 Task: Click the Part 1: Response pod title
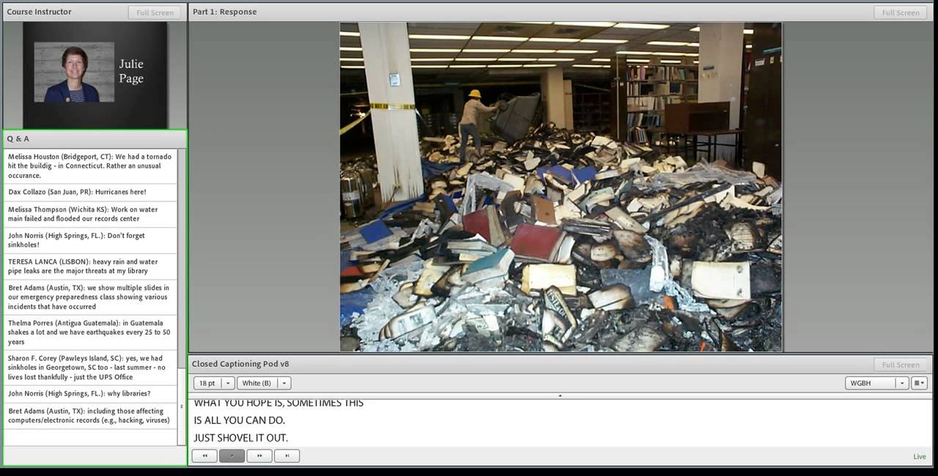click(x=224, y=12)
